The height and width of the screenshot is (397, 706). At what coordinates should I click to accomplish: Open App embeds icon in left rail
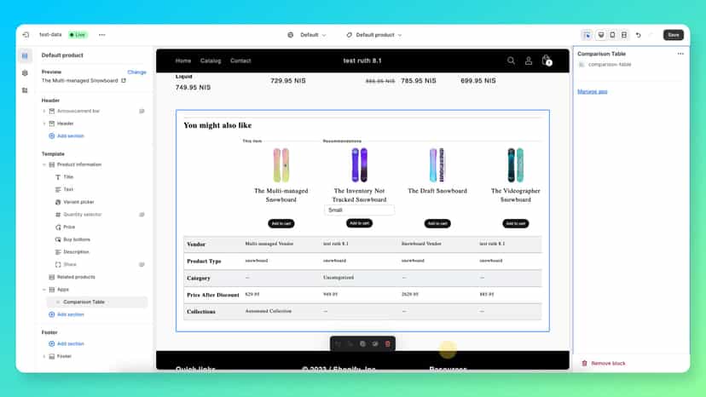click(x=25, y=90)
